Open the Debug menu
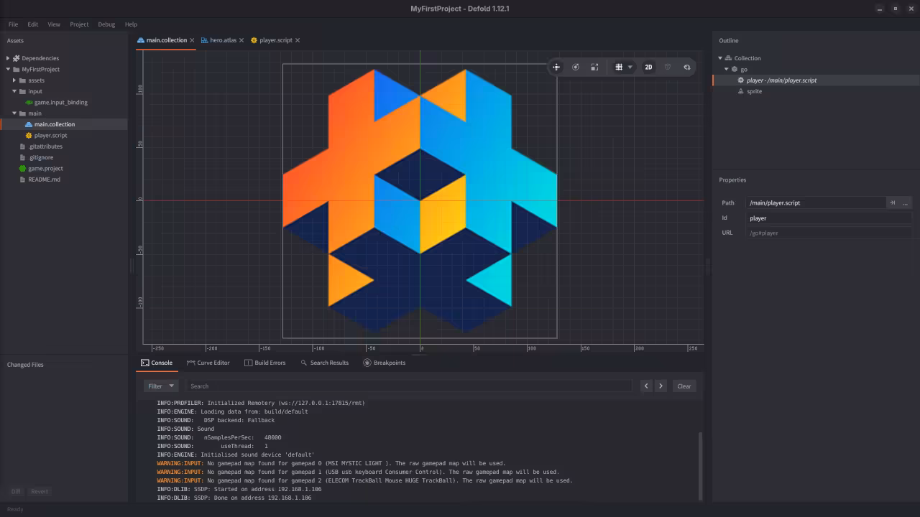920x517 pixels. pos(106,24)
